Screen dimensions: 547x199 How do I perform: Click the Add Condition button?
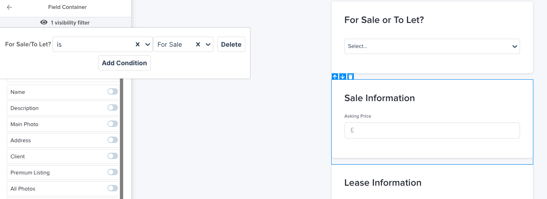coord(124,63)
